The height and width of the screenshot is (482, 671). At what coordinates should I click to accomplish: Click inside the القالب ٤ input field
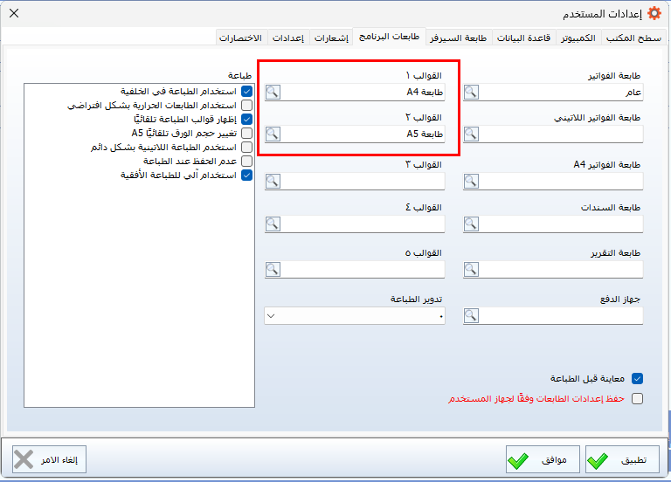[x=365, y=224]
